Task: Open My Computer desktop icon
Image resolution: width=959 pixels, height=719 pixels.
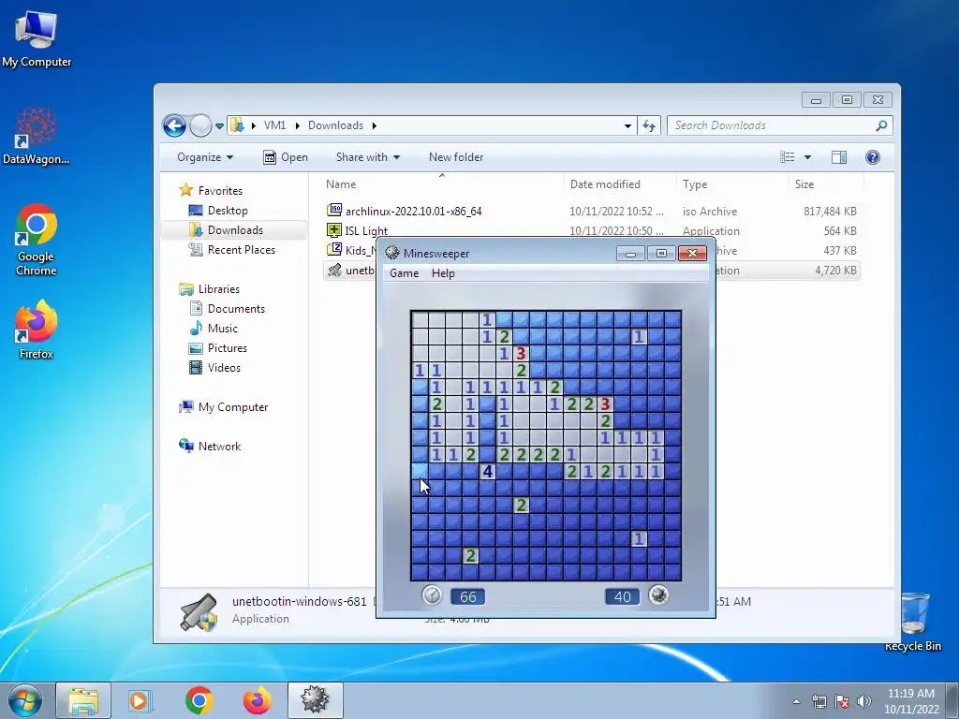Action: point(37,38)
